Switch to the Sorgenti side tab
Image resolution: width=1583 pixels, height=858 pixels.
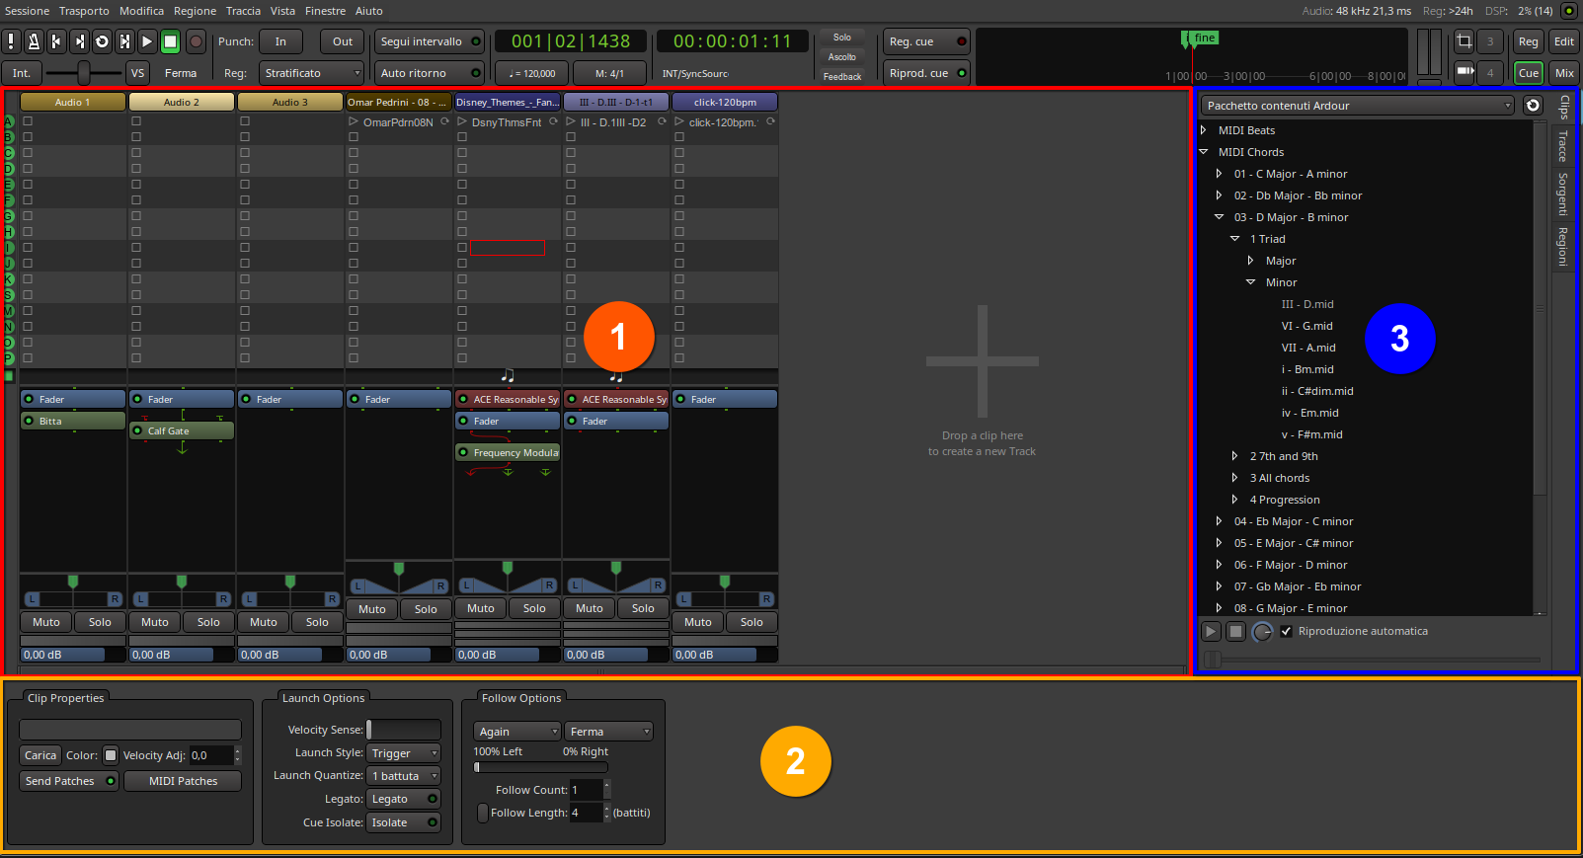(x=1563, y=194)
